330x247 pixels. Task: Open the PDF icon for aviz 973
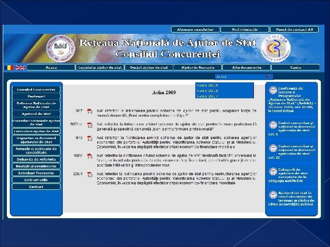(90, 139)
